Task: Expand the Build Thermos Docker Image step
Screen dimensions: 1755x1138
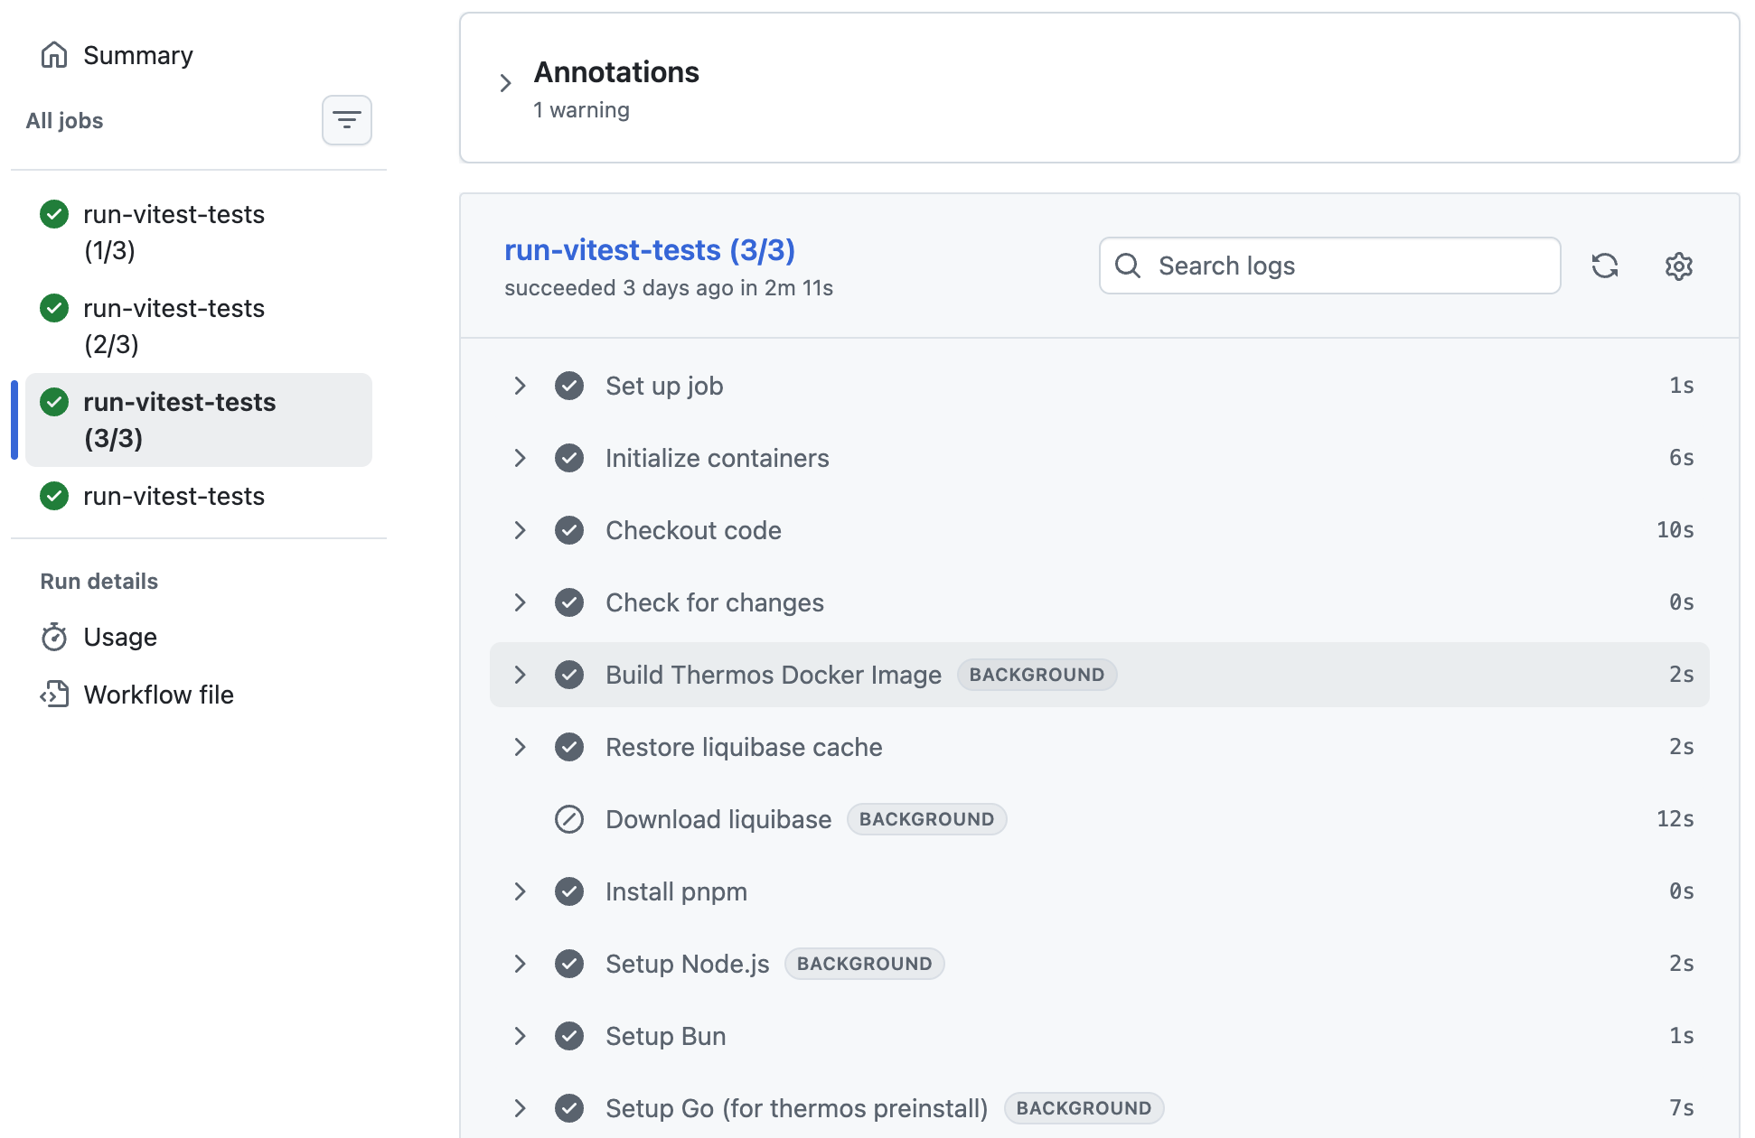Action: [x=520, y=675]
